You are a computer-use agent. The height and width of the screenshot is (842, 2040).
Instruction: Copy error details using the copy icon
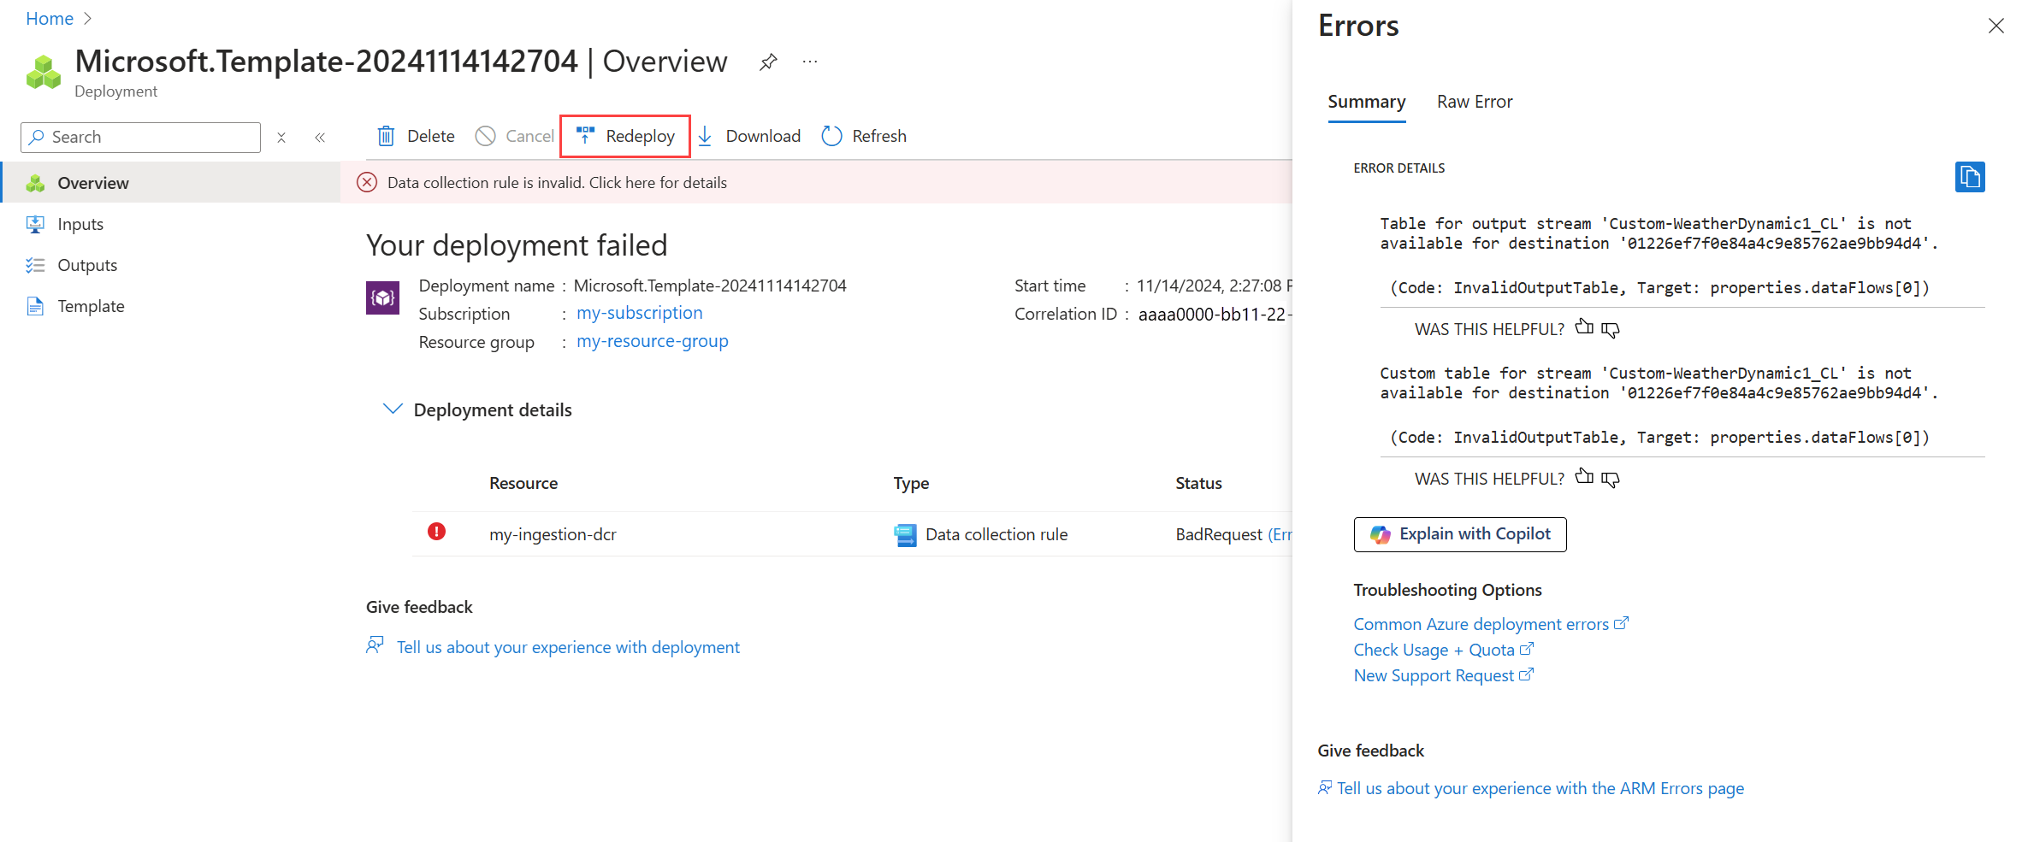tap(1970, 177)
